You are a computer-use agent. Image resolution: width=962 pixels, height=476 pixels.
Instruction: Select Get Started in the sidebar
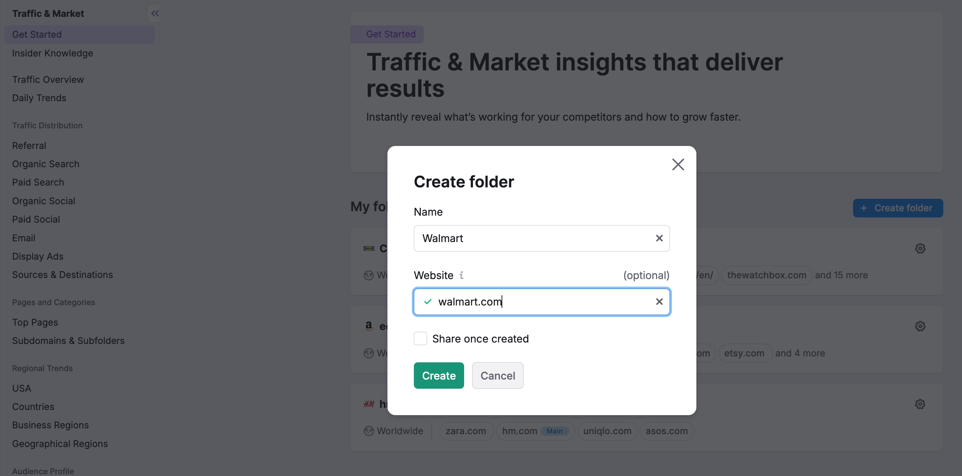tap(37, 34)
